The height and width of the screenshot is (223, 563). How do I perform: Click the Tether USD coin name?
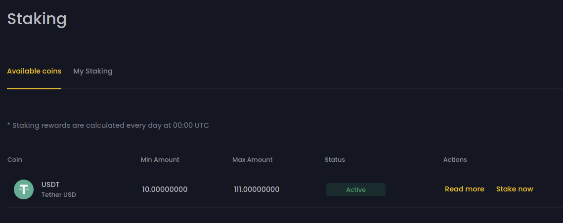click(58, 195)
